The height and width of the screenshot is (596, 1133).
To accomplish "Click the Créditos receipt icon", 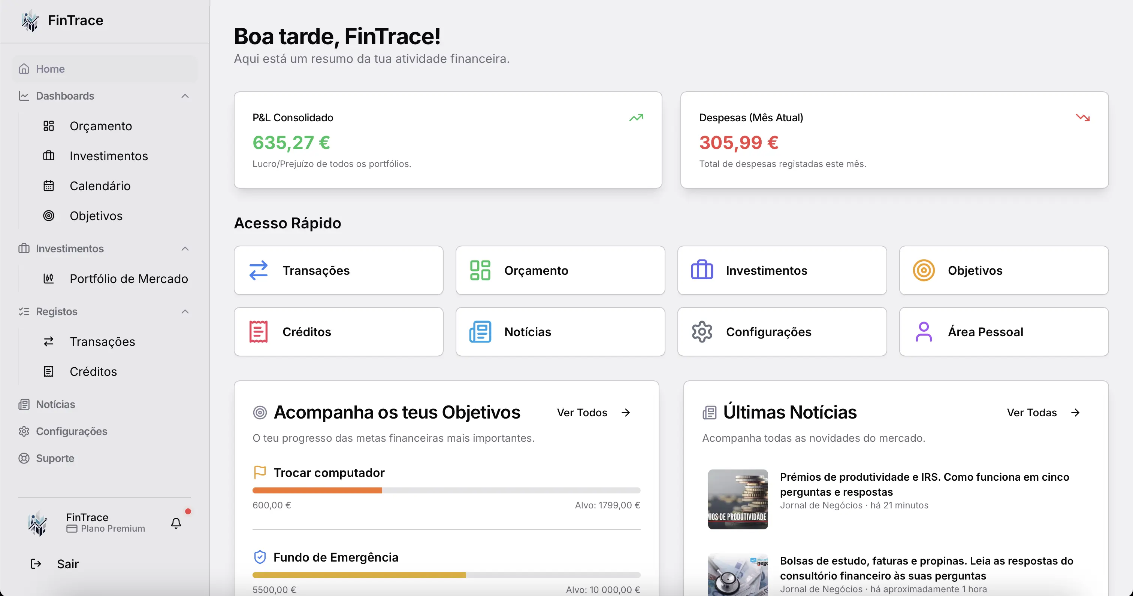I will [x=258, y=332].
